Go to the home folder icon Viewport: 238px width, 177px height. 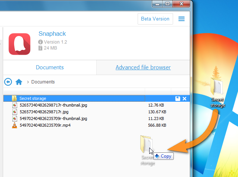19,82
